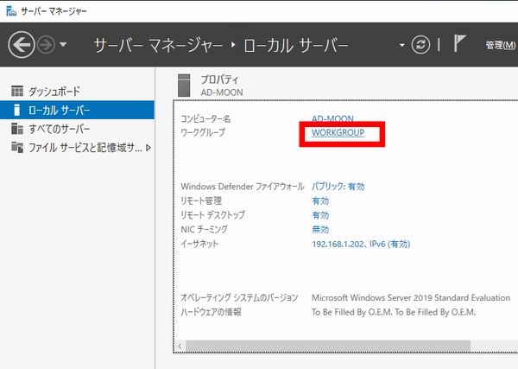
Task: Click the オペレーティング システムのバージョン label
Action: tap(239, 297)
